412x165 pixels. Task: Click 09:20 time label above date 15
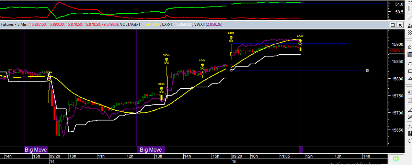tap(238, 156)
